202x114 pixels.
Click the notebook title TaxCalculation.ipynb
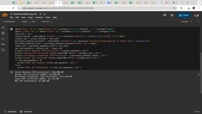tap(25, 14)
